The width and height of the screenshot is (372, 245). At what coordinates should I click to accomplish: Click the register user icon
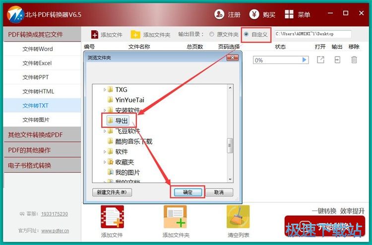(219, 14)
